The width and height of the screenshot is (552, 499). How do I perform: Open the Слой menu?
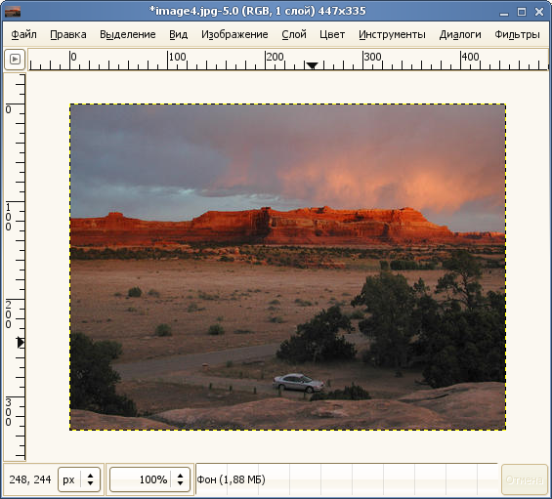(294, 34)
